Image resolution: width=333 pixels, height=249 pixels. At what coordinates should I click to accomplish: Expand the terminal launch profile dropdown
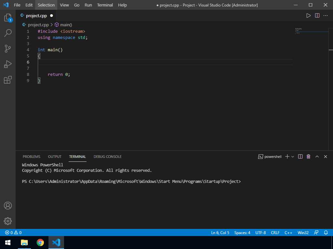293,157
